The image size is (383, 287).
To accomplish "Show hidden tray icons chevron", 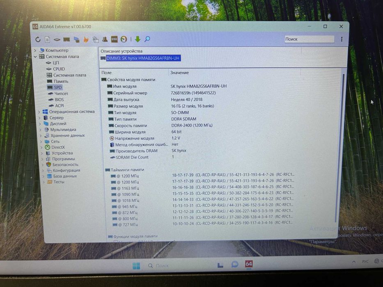I will (354, 262).
